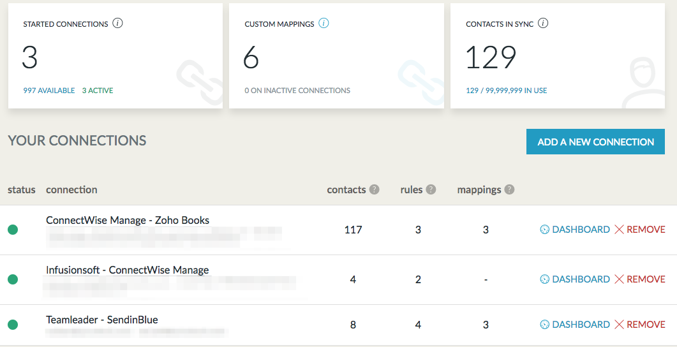Click the contacts value 8 in the Teamleader row

(x=353, y=325)
